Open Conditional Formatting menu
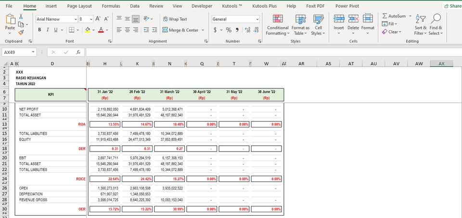This screenshot has height=218, width=462. click(x=278, y=25)
